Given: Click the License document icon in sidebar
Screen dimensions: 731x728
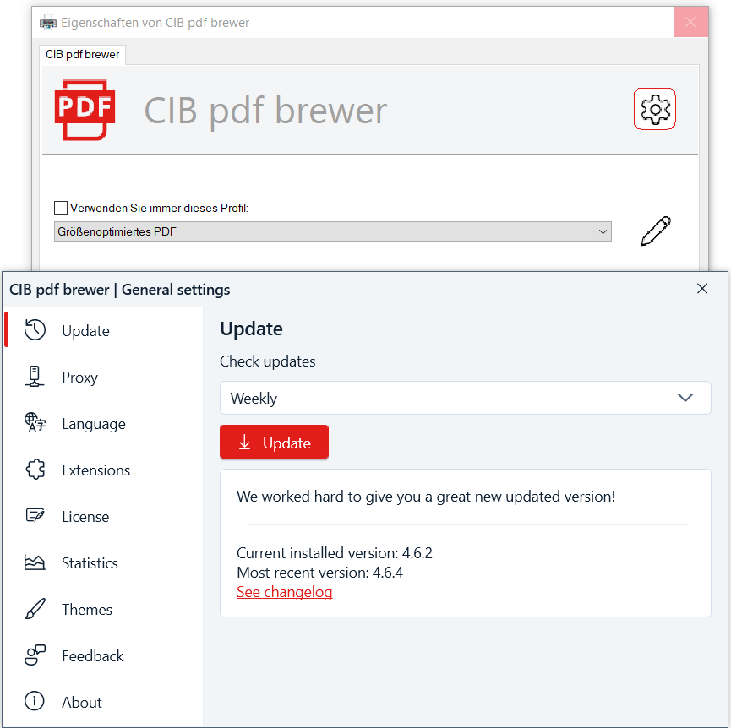Looking at the screenshot, I should click(x=35, y=516).
